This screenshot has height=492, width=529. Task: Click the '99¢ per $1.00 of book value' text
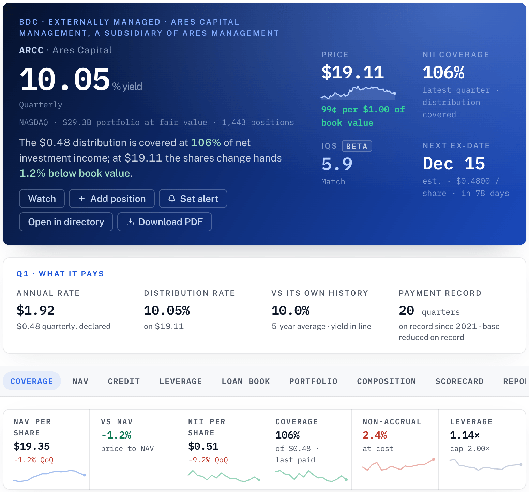pos(363,116)
